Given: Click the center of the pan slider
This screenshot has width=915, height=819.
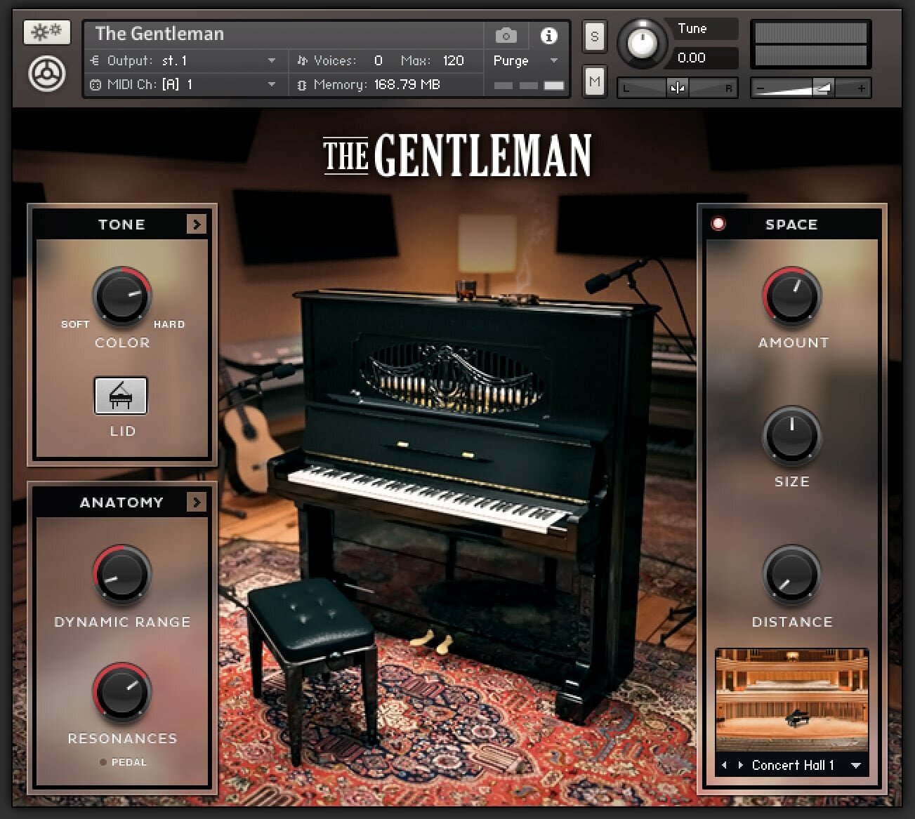Looking at the screenshot, I should click(676, 87).
